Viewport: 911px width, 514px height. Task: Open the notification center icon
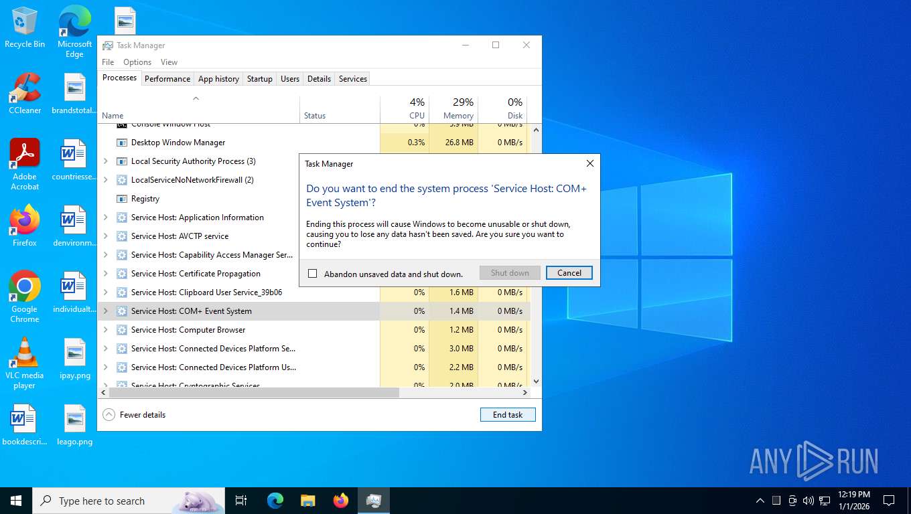[889, 501]
